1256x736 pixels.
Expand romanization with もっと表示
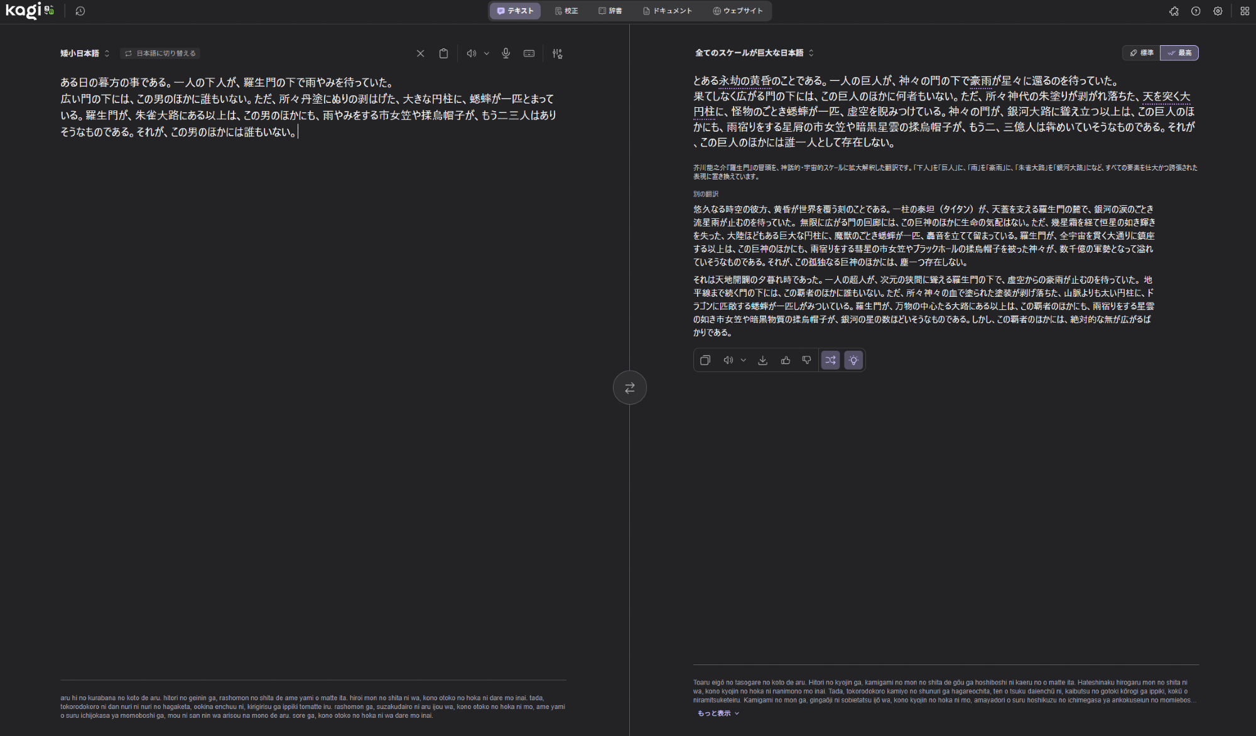pyautogui.click(x=718, y=713)
